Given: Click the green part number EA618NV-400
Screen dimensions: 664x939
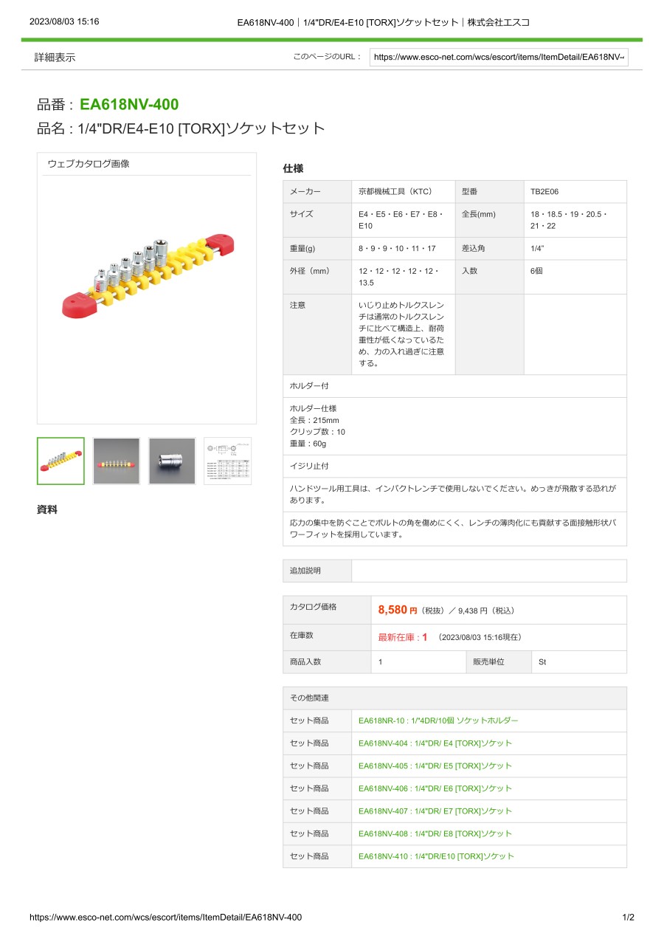Looking at the screenshot, I should (x=129, y=105).
